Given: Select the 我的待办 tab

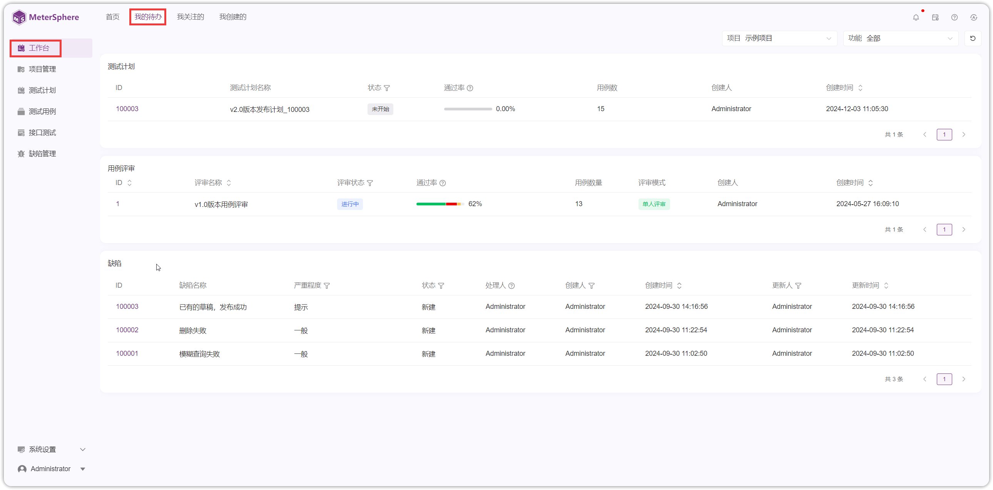Looking at the screenshot, I should (x=148, y=17).
